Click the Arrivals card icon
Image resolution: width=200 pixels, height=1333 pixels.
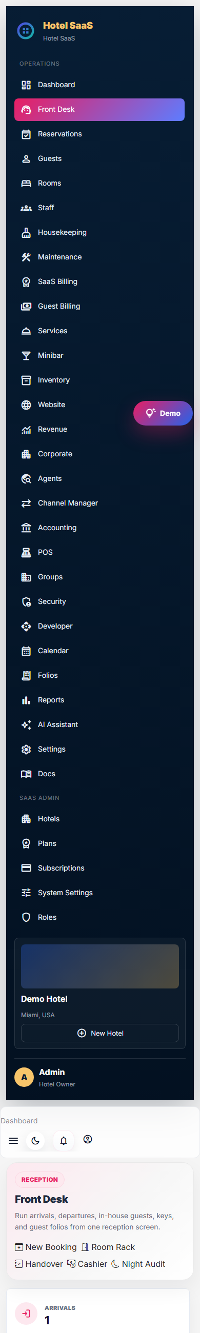click(x=26, y=1314)
